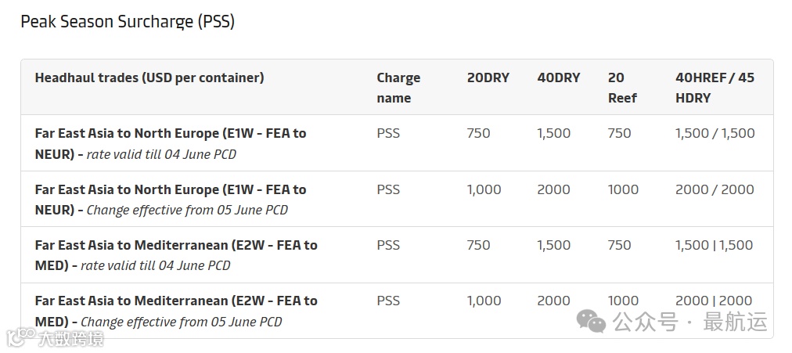Click the 1,500 / 1,500 value in first row
The image size is (792, 353).
(715, 133)
